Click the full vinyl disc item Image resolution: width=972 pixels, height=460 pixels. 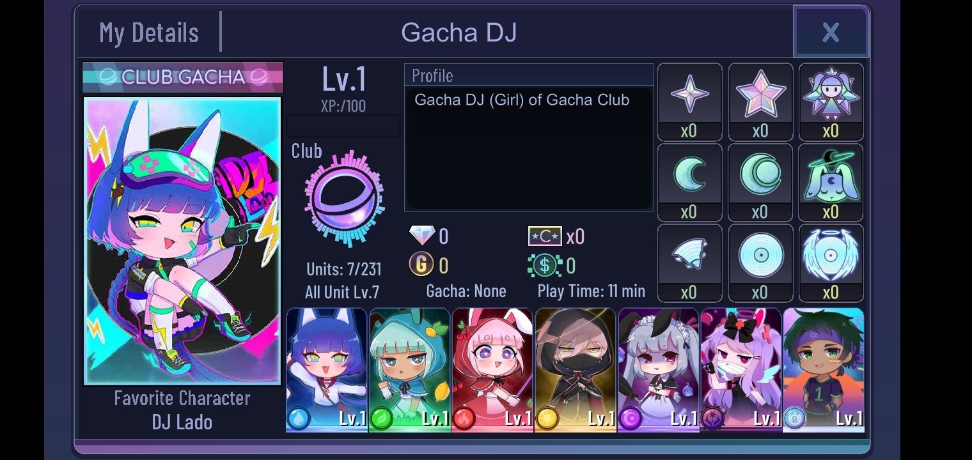[760, 255]
